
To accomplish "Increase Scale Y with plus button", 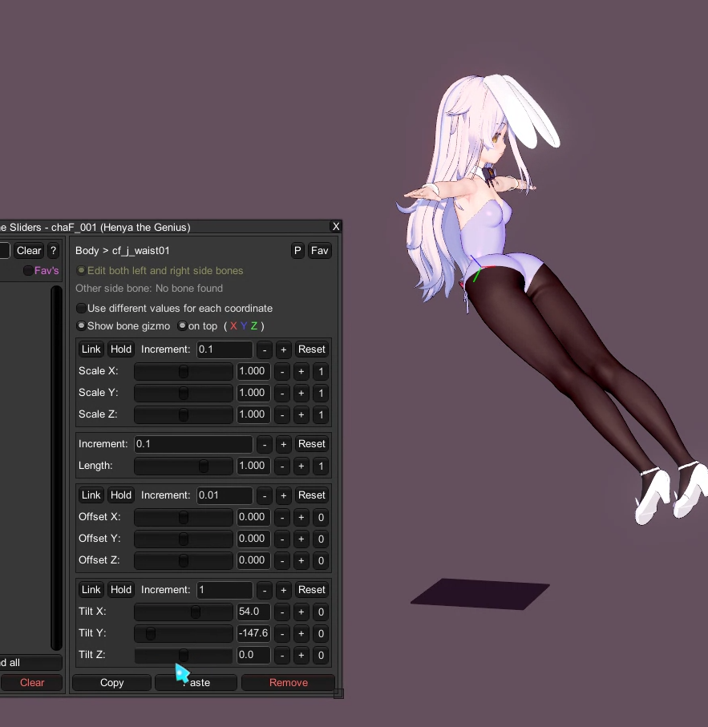I will 301,394.
